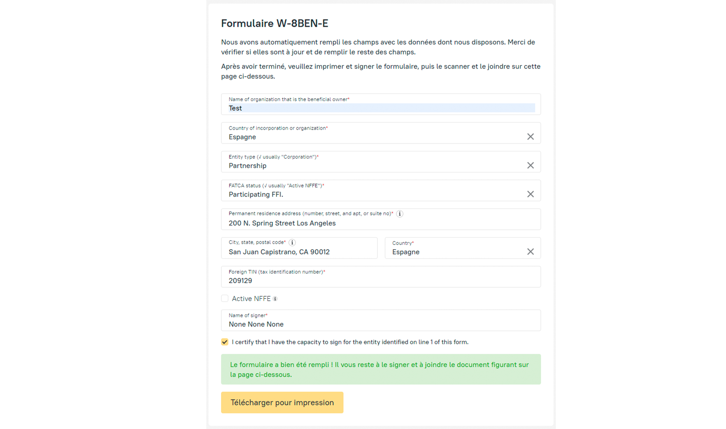Clear the Country of incorporation selection

(x=530, y=137)
